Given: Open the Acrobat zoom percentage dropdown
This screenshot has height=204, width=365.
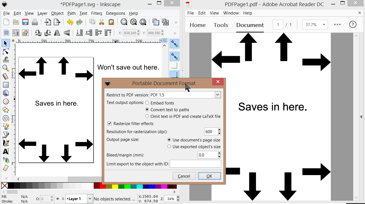Looking at the screenshot, I should point(324,24).
